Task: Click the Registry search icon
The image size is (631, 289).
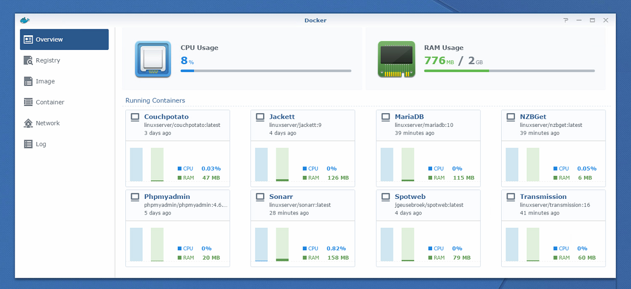Action: (x=28, y=60)
